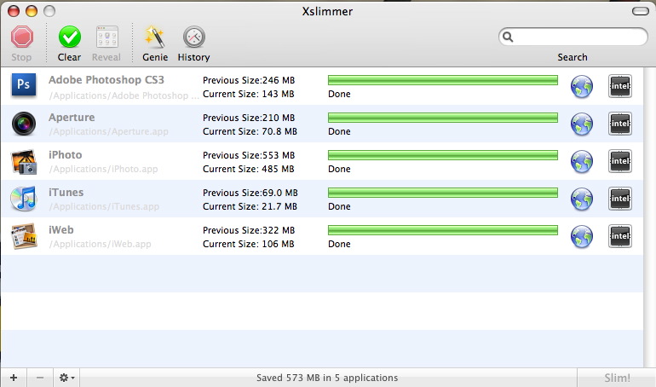Click 'Previous Size:246 MB' text
The height and width of the screenshot is (387, 656).
(x=249, y=80)
